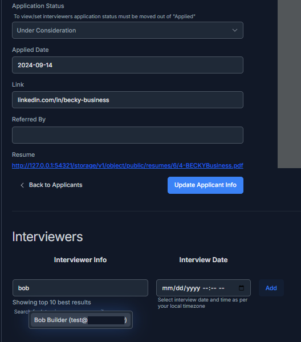
Task: Click the Application Status label
Action: pyautogui.click(x=38, y=6)
